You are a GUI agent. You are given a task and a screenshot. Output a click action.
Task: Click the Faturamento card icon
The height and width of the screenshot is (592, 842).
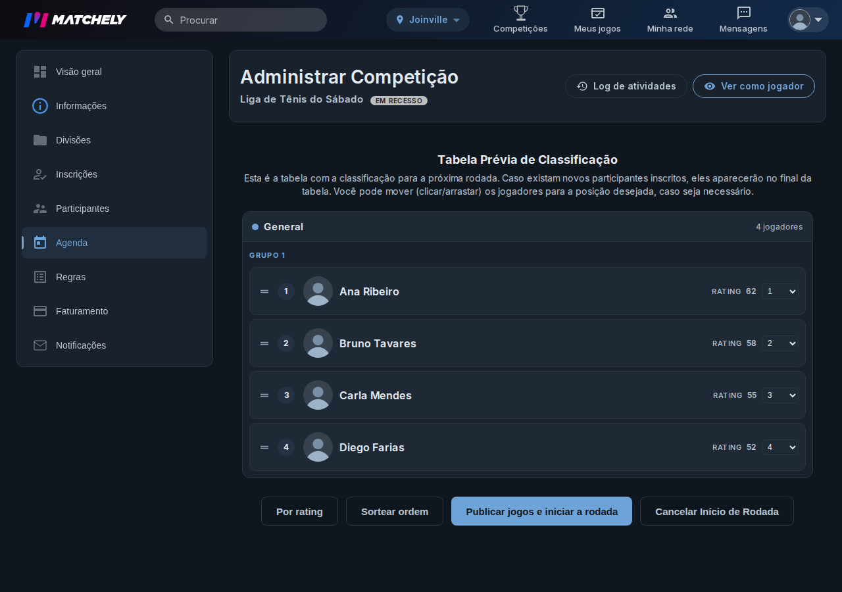[x=40, y=311]
